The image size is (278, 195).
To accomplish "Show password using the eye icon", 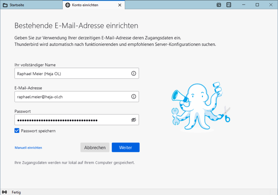I will [133, 120].
